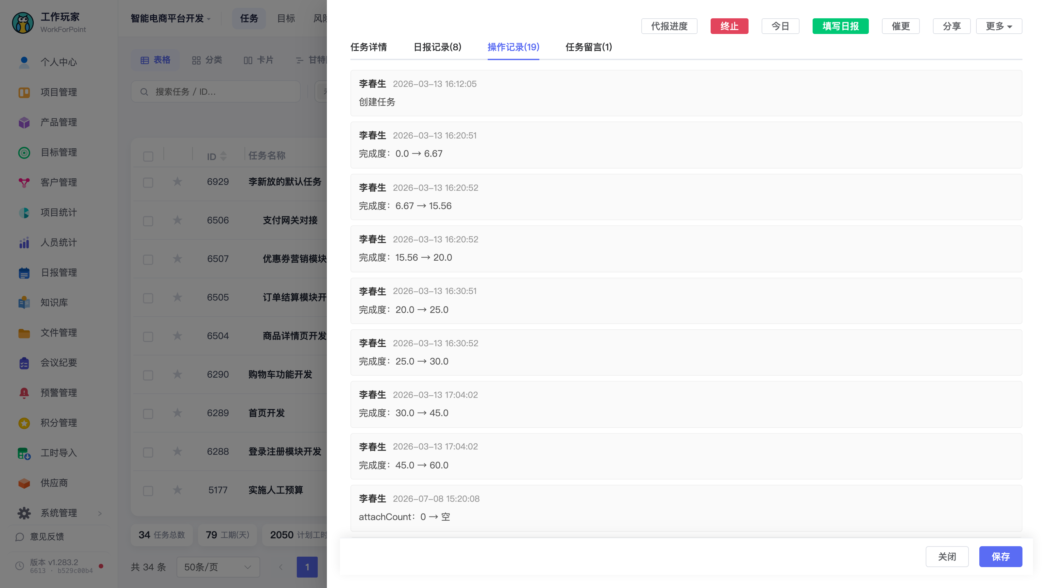Click the 搜索任务 / ID search field
Image resolution: width=1046 pixels, height=588 pixels.
coord(216,92)
